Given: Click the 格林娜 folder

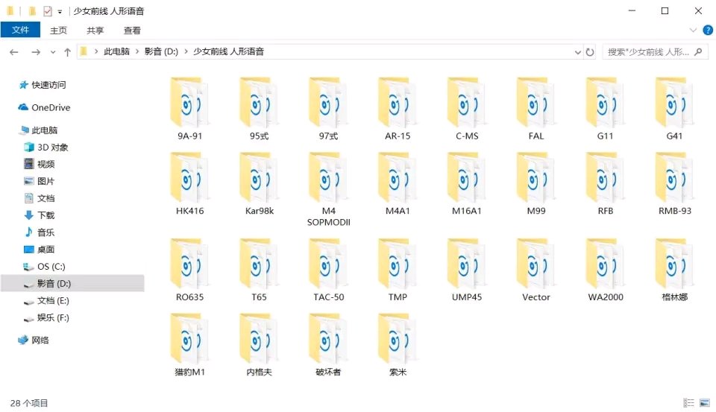Looking at the screenshot, I should [675, 270].
